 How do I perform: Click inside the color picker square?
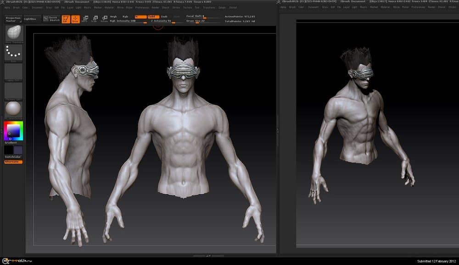pyautogui.click(x=12, y=131)
